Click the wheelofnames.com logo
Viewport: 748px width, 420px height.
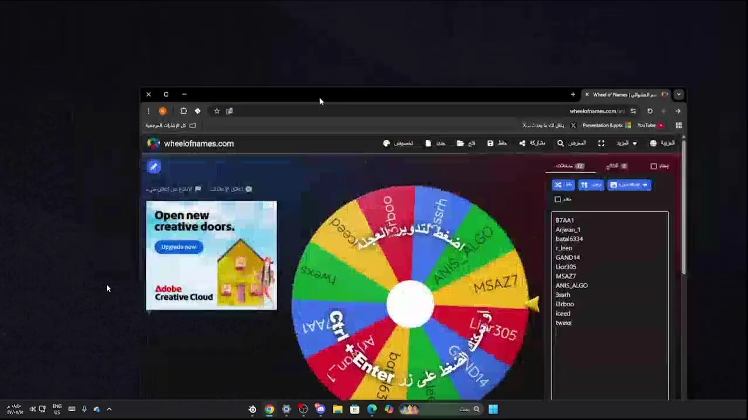pyautogui.click(x=191, y=143)
